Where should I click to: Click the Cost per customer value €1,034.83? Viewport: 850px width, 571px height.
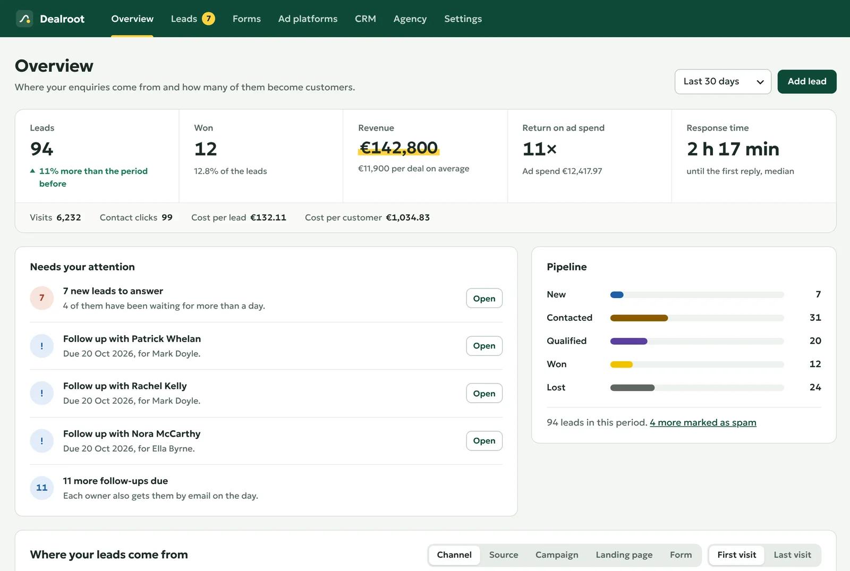coord(408,217)
